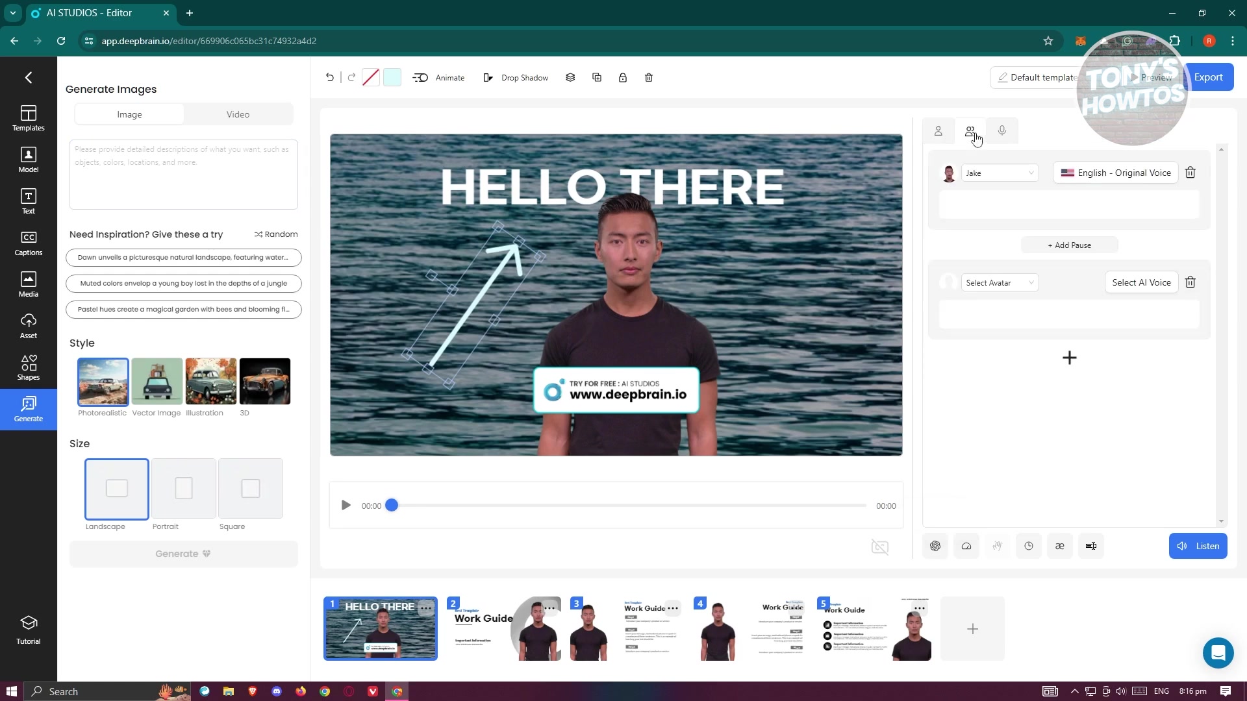
Task: Choose Landscape size
Action: point(117,489)
